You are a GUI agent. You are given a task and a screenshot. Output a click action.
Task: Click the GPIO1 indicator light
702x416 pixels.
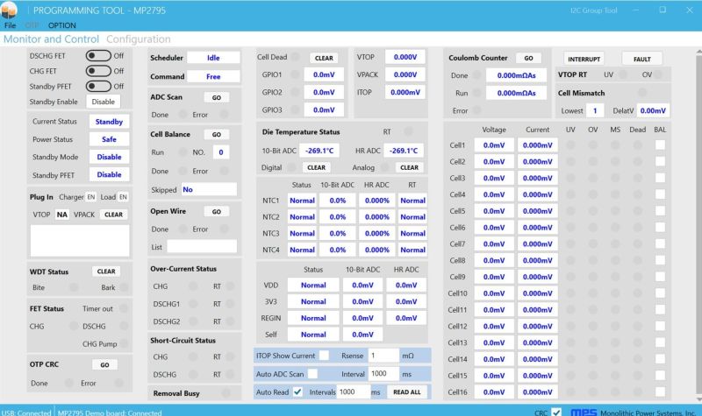pyautogui.click(x=295, y=74)
